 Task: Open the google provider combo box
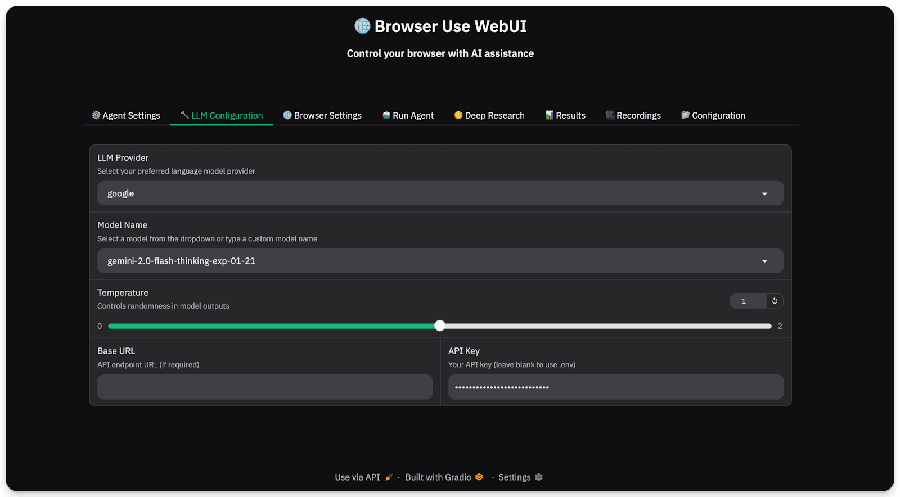(x=427, y=193)
